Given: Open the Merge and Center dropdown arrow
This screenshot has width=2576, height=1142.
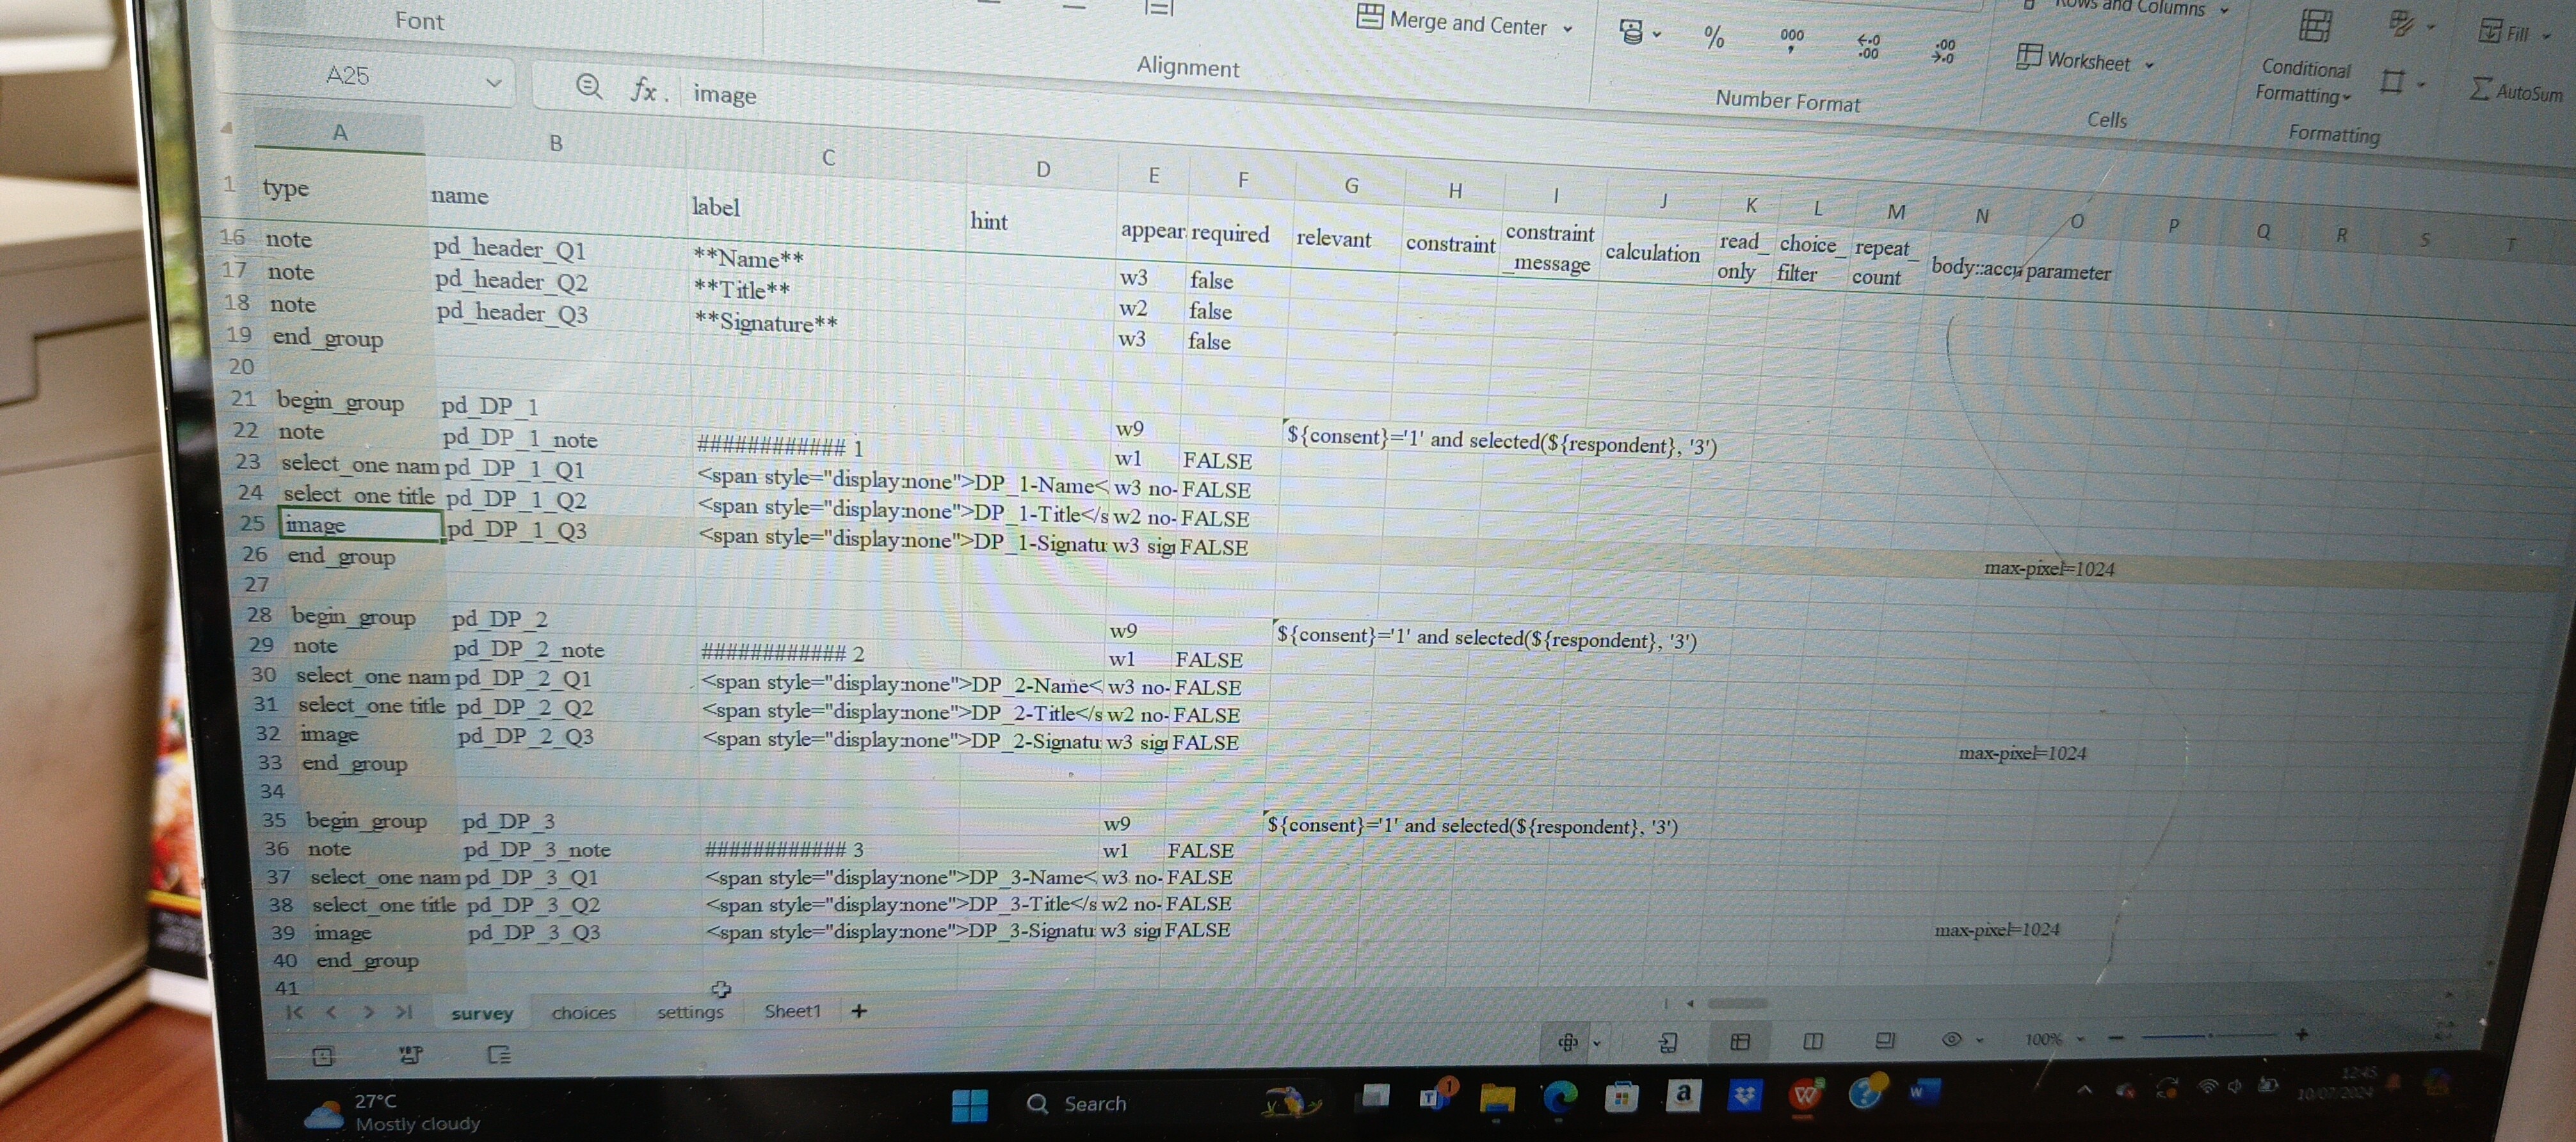Looking at the screenshot, I should coord(1567,28).
